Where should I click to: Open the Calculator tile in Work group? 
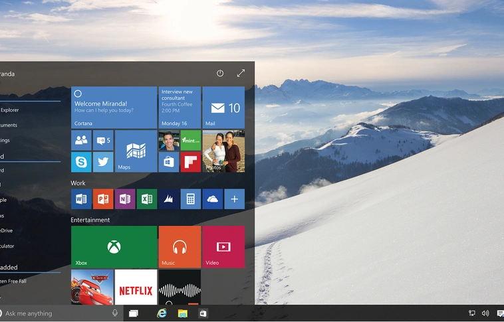191,199
